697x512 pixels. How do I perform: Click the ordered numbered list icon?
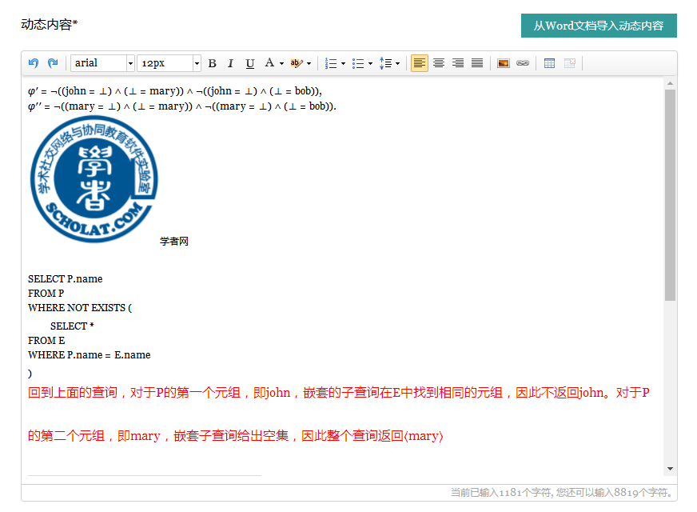(x=331, y=63)
